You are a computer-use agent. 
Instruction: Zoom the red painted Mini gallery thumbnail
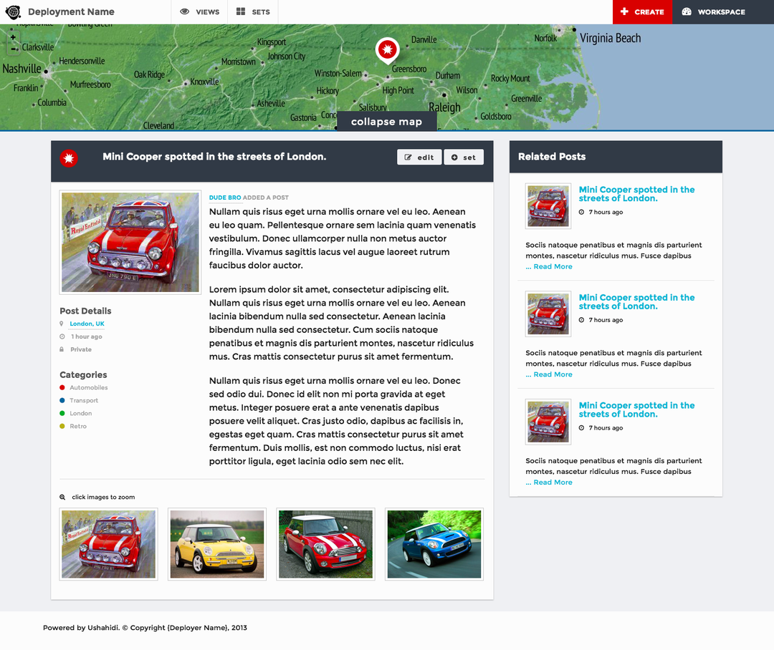tap(109, 544)
